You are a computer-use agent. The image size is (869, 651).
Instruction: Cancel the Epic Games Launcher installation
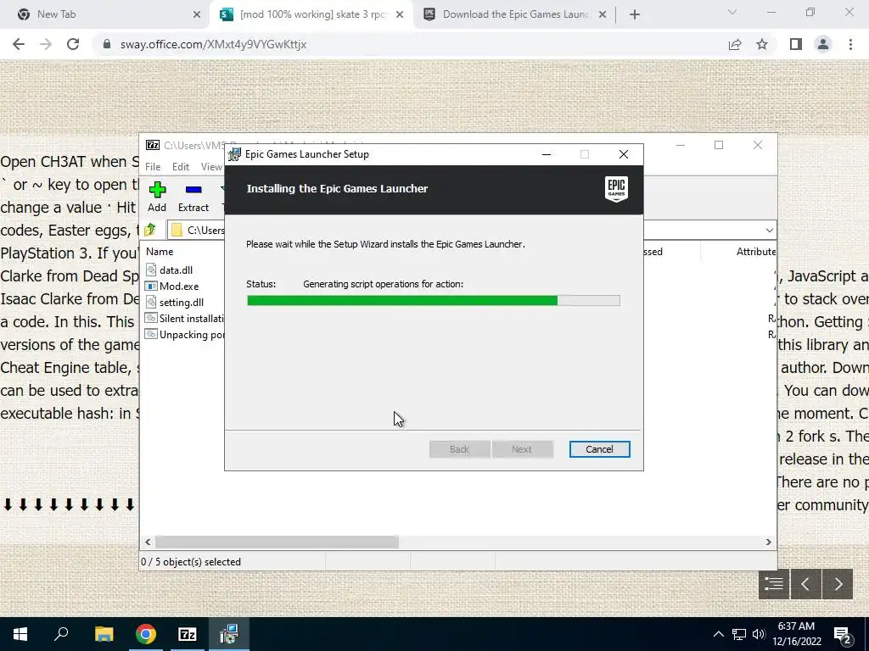[x=600, y=449]
